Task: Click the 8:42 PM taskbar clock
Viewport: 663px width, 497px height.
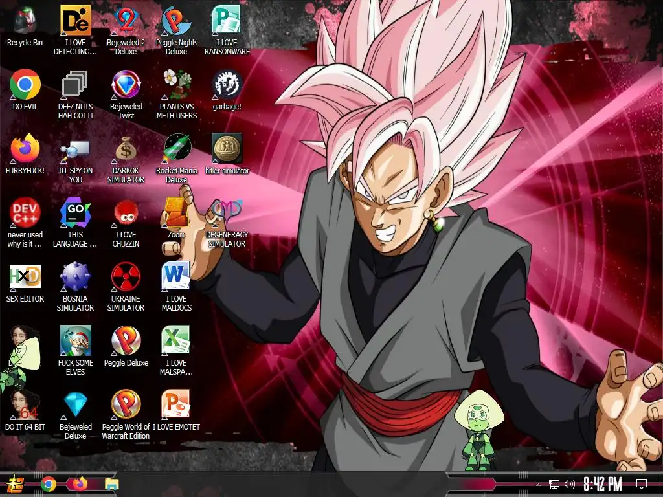Action: point(602,484)
